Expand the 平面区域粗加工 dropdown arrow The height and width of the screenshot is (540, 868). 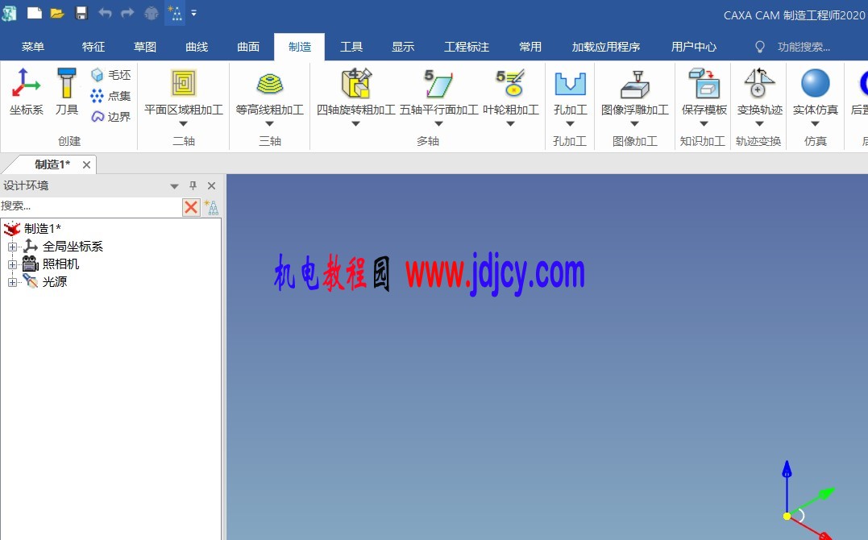click(x=183, y=123)
